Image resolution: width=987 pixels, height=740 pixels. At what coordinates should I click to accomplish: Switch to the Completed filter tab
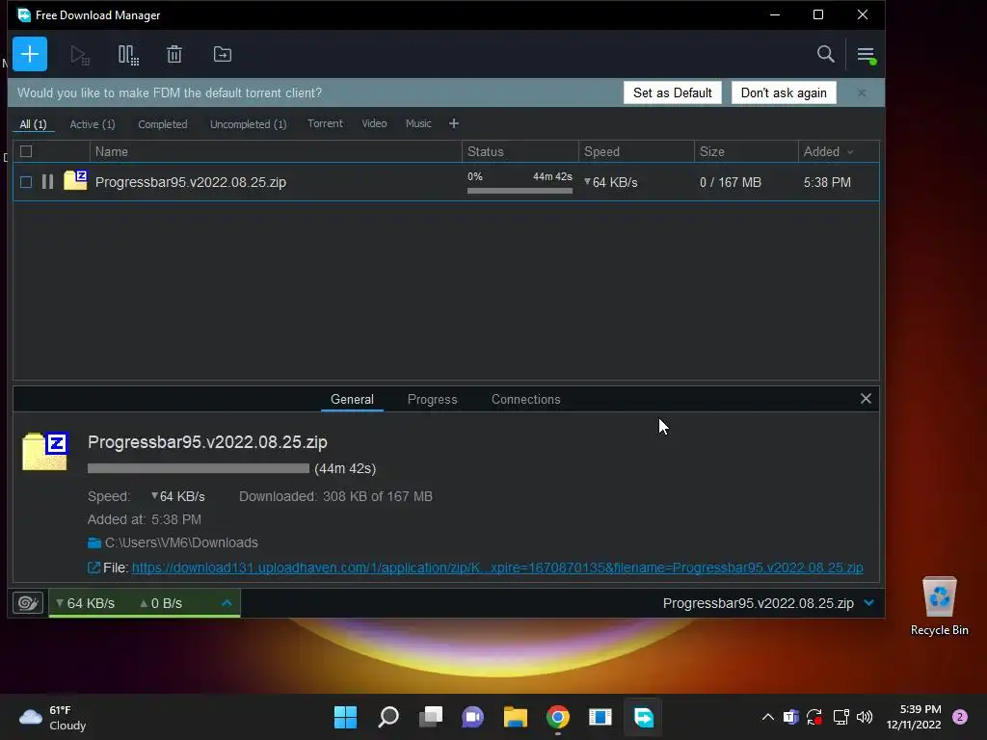(162, 124)
